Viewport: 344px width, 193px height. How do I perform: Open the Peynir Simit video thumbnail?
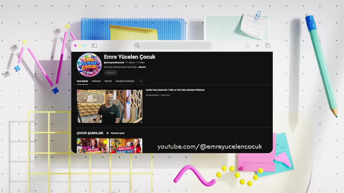click(93, 146)
